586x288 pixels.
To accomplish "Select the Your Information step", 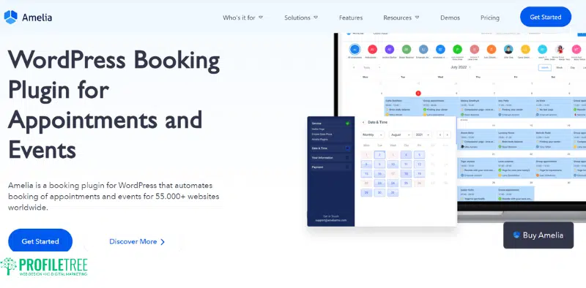I will (331, 158).
